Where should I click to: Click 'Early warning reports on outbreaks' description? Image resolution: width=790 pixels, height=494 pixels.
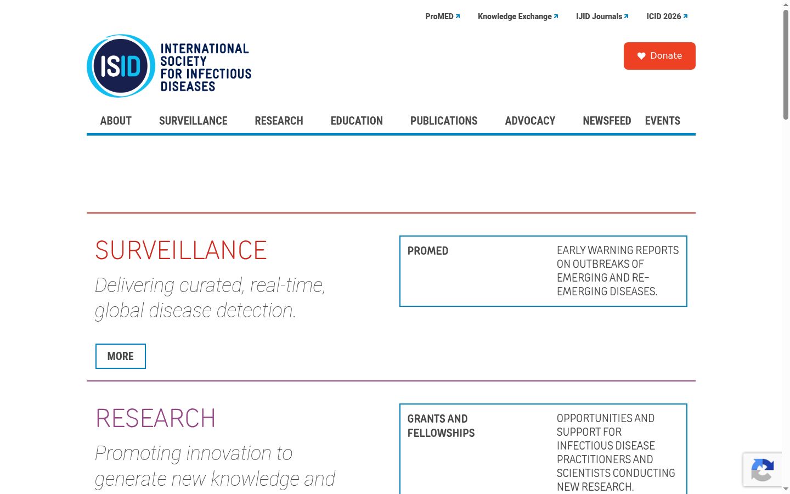click(x=618, y=271)
